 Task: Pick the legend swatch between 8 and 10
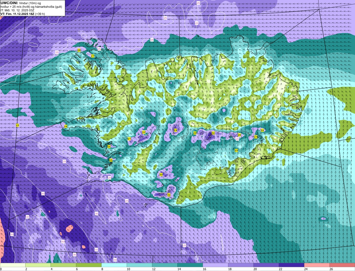pyautogui.click(x=114, y=265)
